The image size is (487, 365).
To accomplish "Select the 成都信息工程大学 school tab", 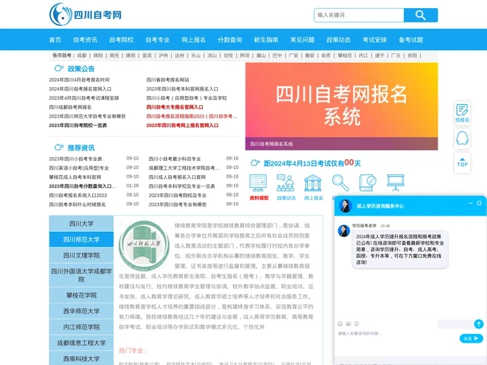I will [81, 343].
